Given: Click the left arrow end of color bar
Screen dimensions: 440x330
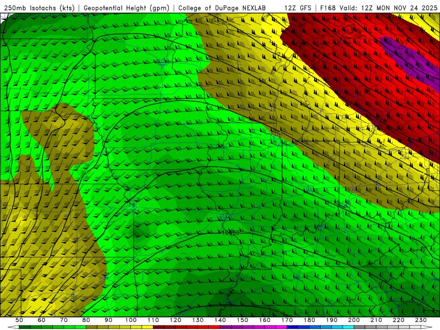Looking at the screenshot, I should pyautogui.click(x=13, y=327).
